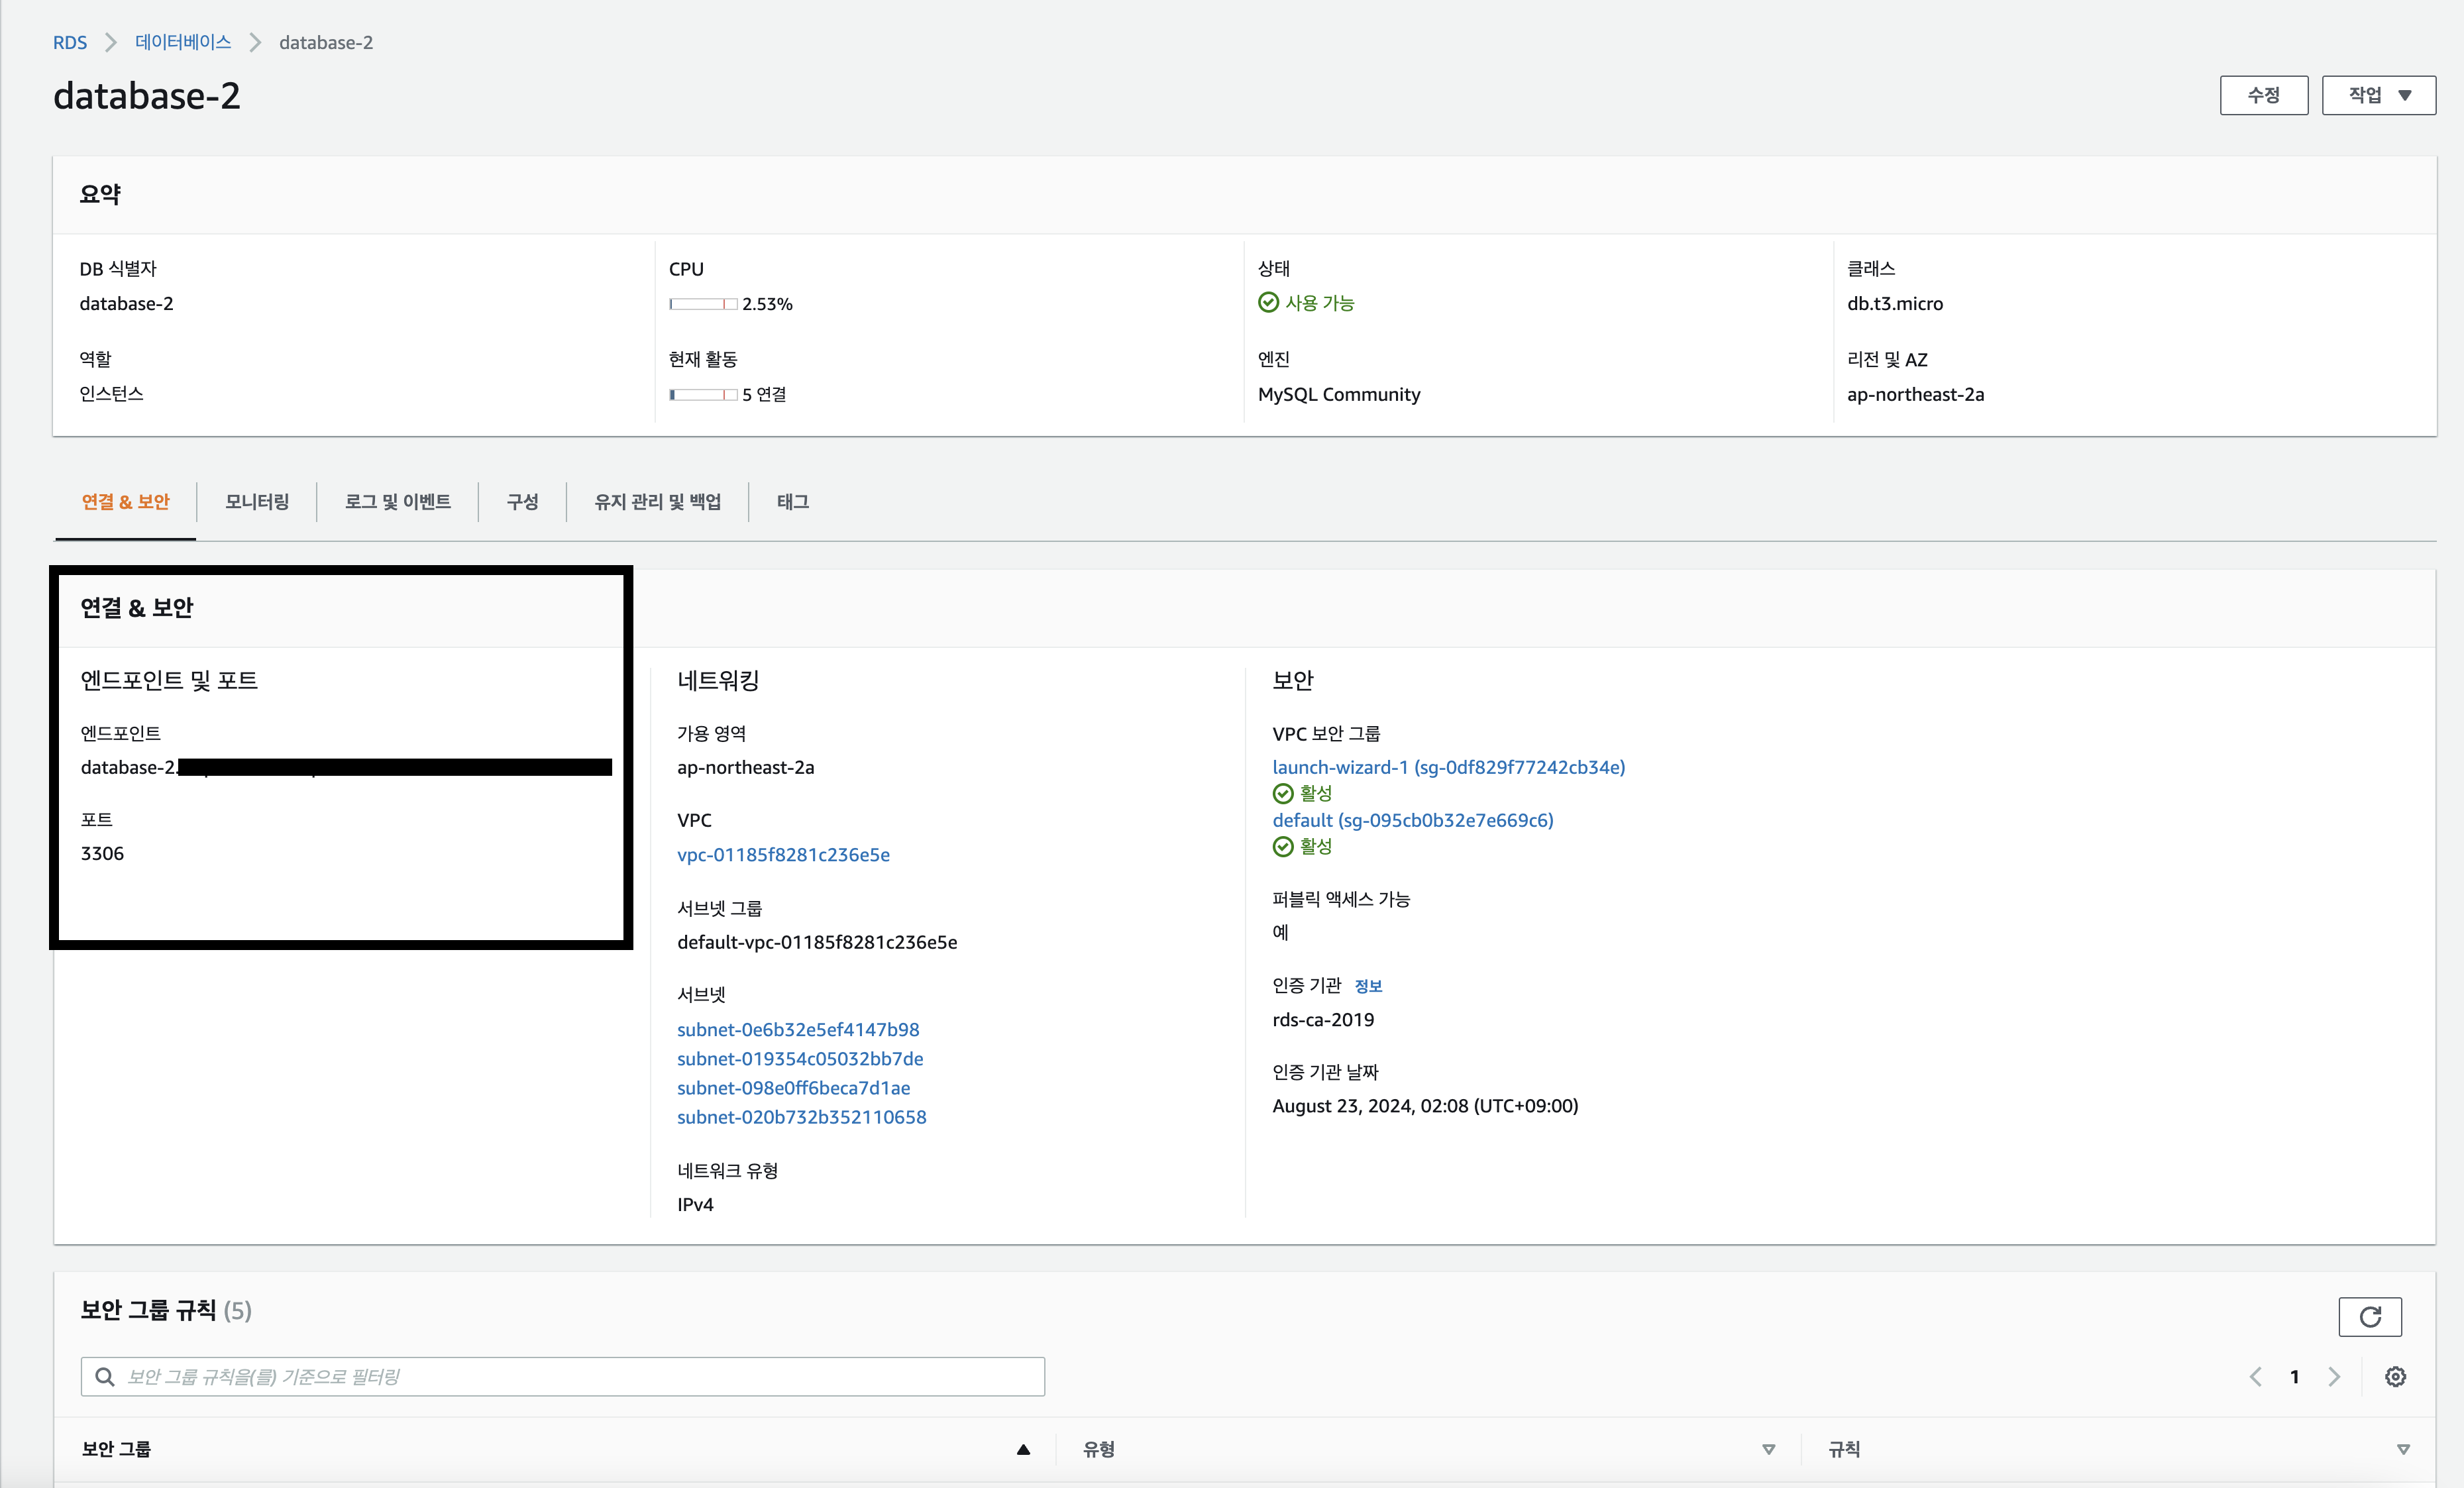Viewport: 2464px width, 1488px height.
Task: Select the 유지 관리 및 백업 tab
Action: click(x=657, y=502)
